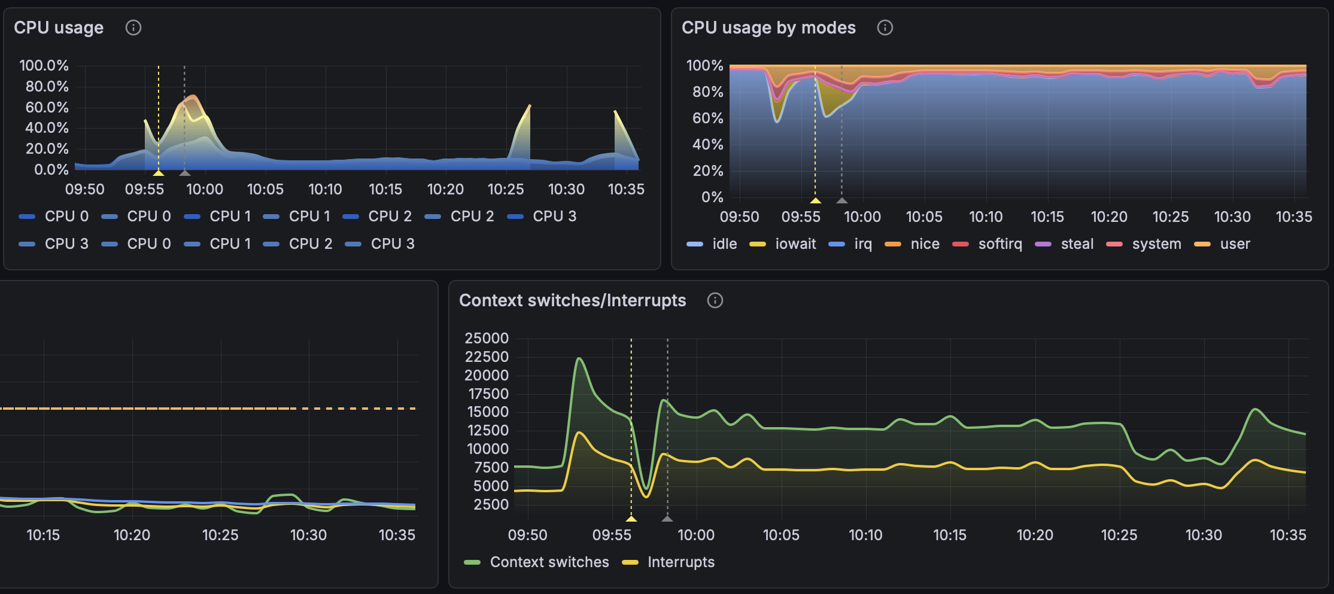Select the CPU 3 legend item
The width and height of the screenshot is (1334, 594).
coord(554,216)
